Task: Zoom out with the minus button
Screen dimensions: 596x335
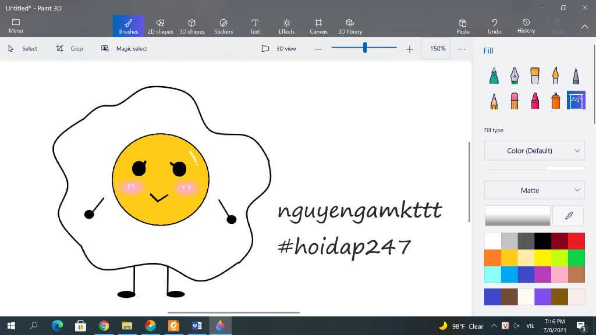Action: 318,49
